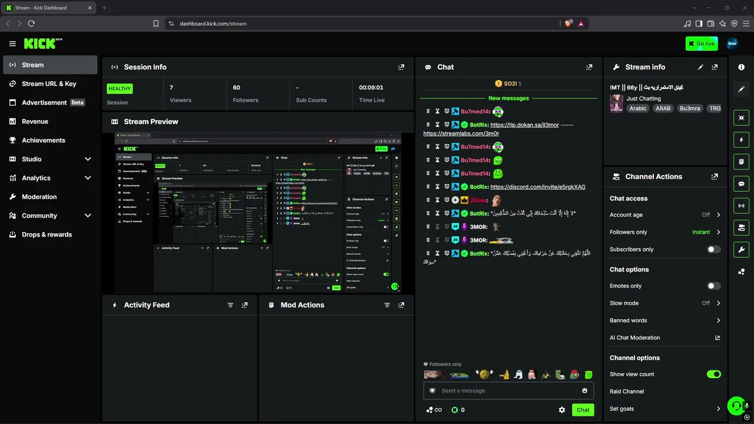Open the Discord invite link in chat
754x424 pixels.
point(538,187)
